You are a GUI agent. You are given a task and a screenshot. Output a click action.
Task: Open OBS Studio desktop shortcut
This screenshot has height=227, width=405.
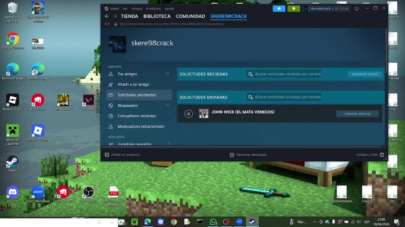coord(88,195)
